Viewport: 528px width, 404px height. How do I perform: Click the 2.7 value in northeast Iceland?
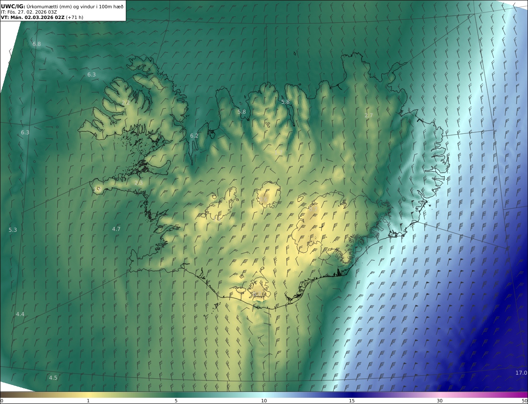pyautogui.click(x=369, y=115)
